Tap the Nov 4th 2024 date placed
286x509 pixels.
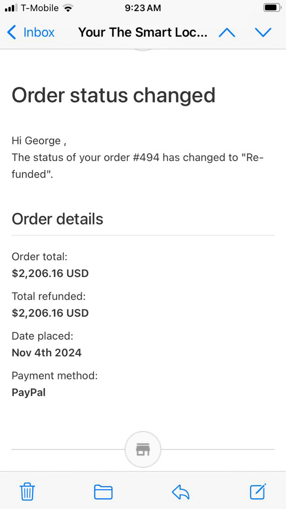pos(47,353)
